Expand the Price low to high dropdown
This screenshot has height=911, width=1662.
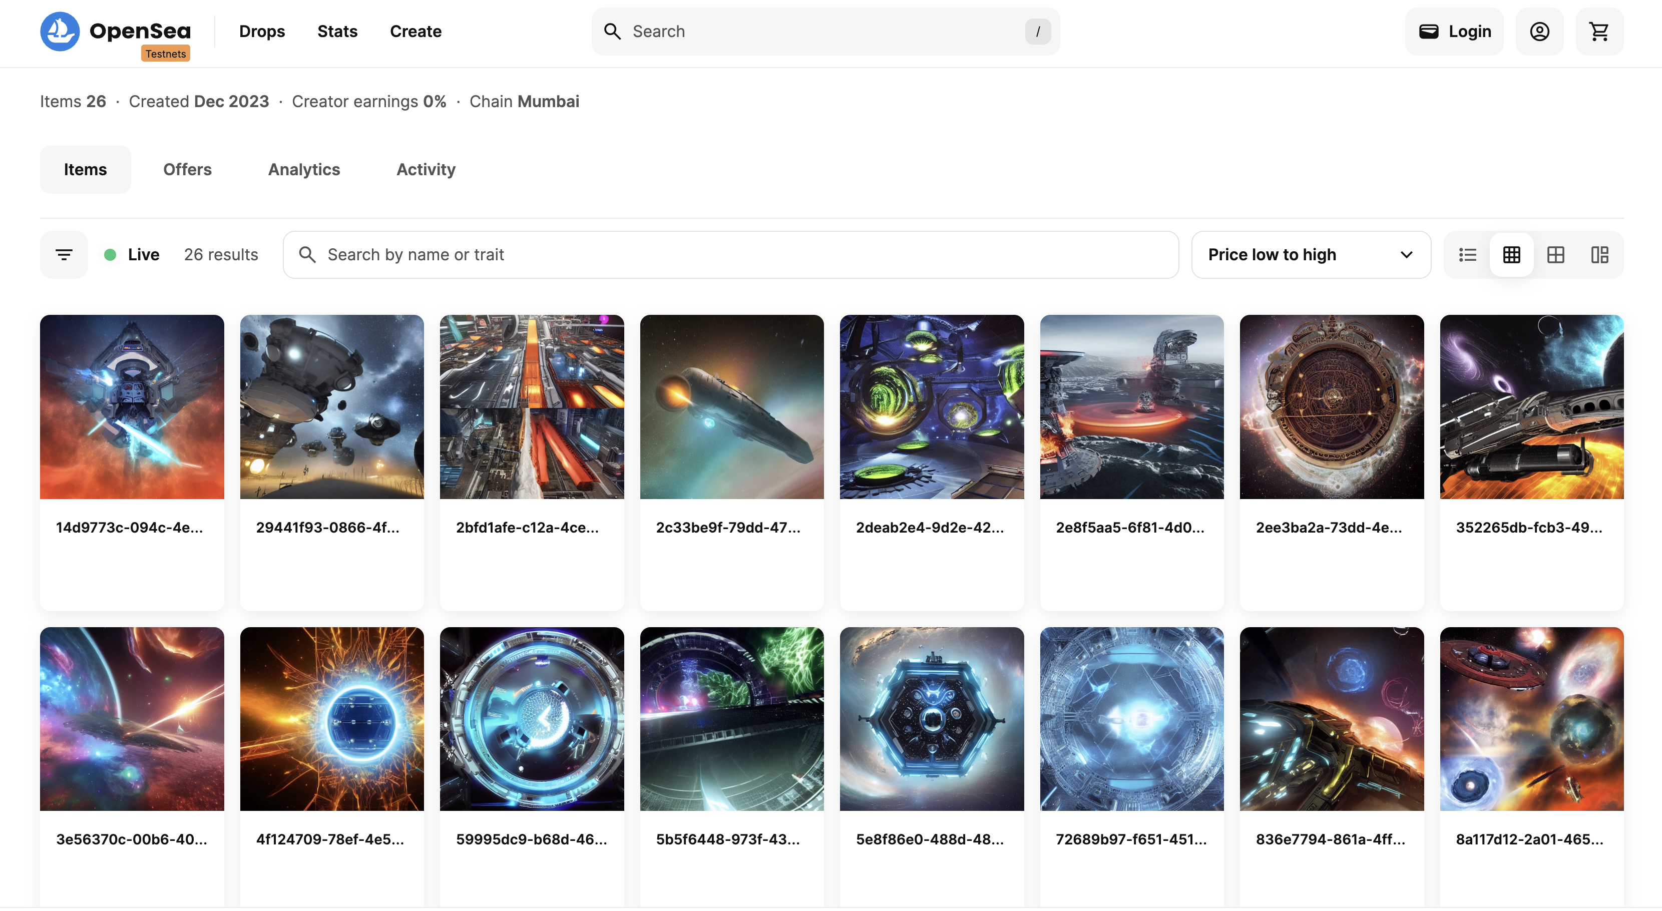pos(1310,254)
